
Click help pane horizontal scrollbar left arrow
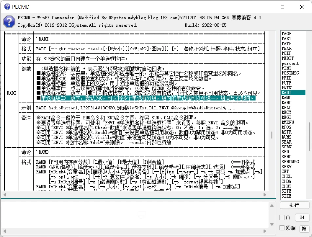coord(5,195)
